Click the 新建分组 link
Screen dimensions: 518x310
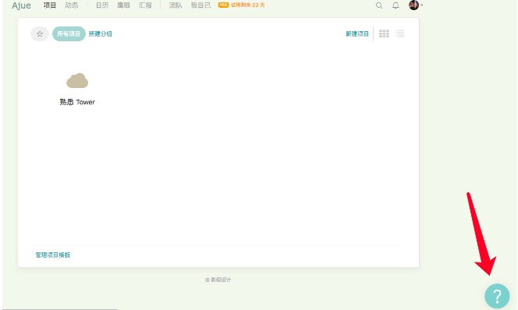(x=101, y=33)
